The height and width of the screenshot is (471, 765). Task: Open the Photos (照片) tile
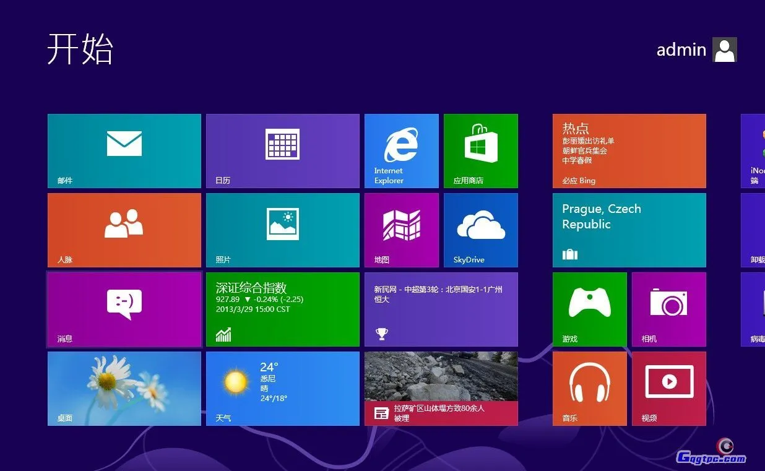pos(282,230)
